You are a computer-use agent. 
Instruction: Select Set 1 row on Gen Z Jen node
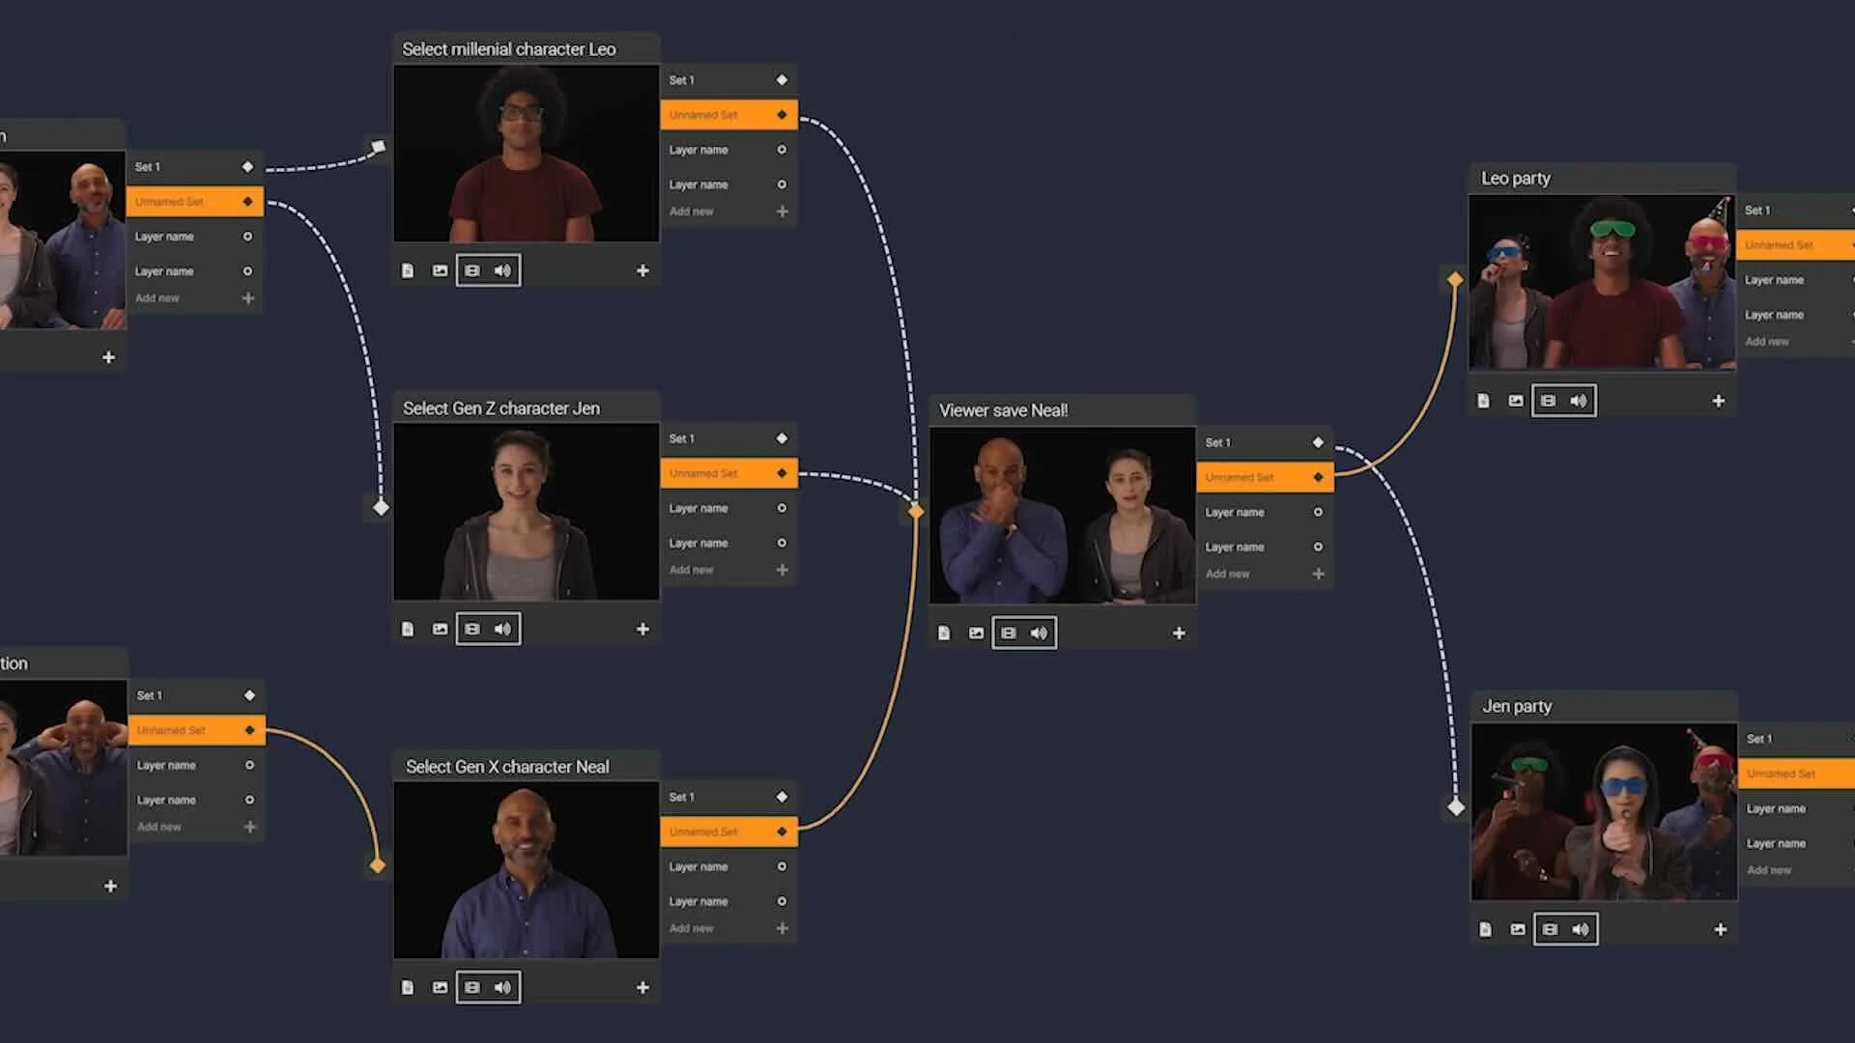click(x=728, y=438)
